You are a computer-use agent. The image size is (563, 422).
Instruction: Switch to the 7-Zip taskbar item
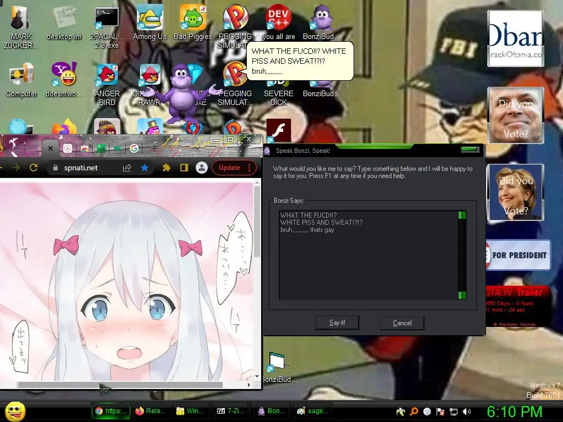[231, 411]
